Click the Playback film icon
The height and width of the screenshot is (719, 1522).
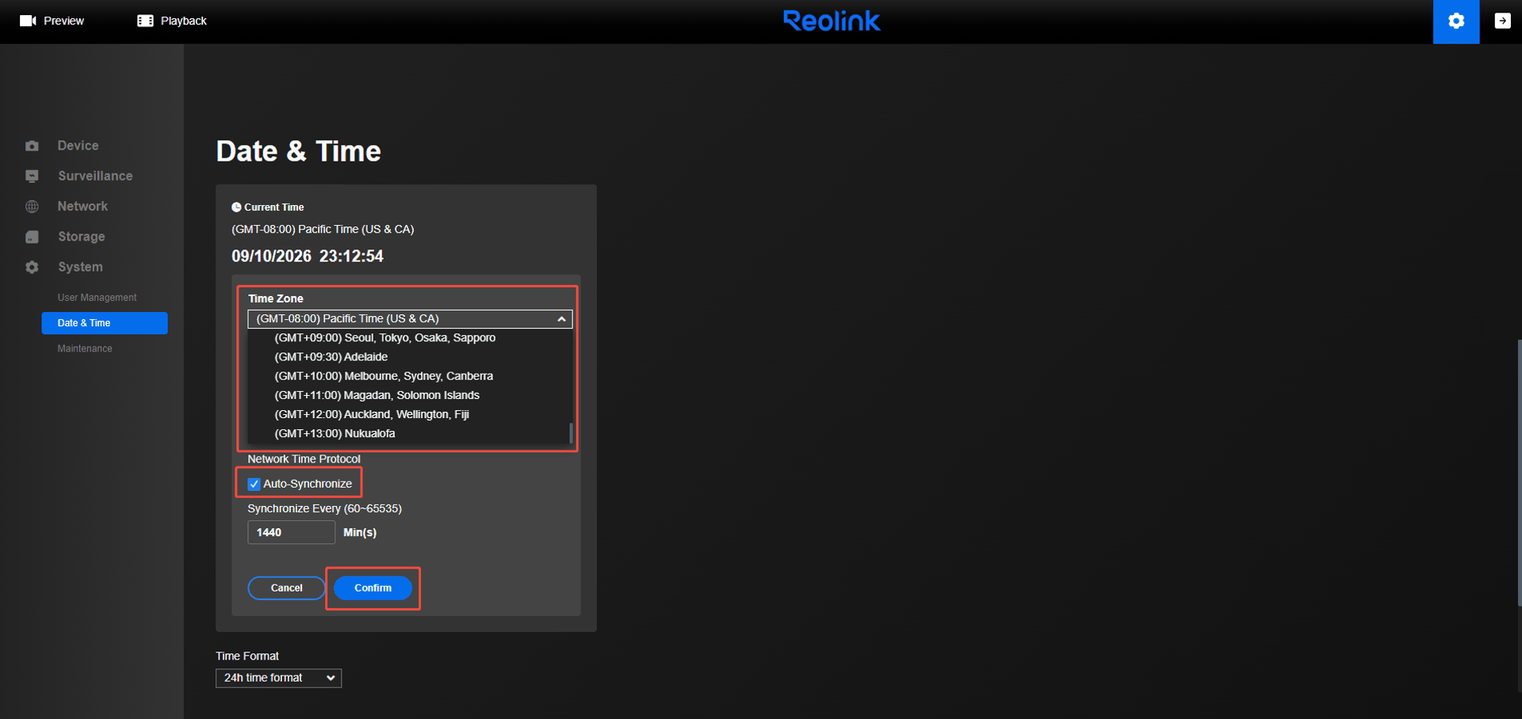145,21
